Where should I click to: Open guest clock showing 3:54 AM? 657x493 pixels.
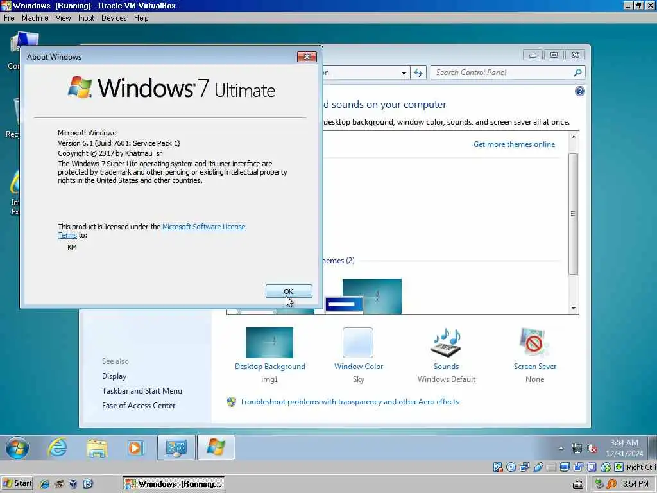click(624, 447)
